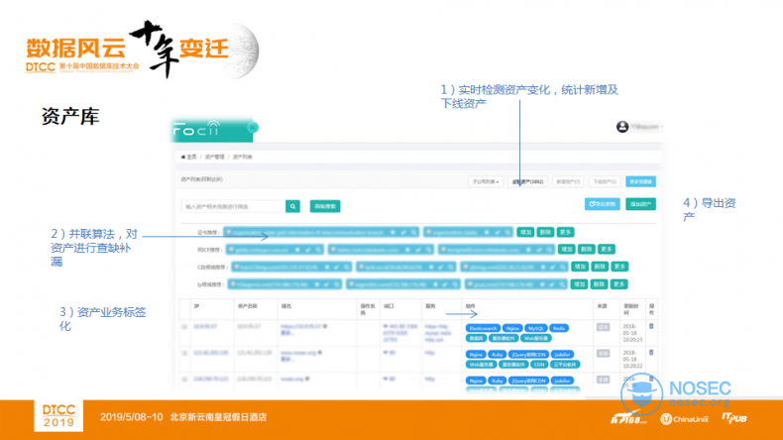This screenshot has width=783, height=440.
Task: Click source badge in 10.9.95.57 row
Action: [x=604, y=327]
